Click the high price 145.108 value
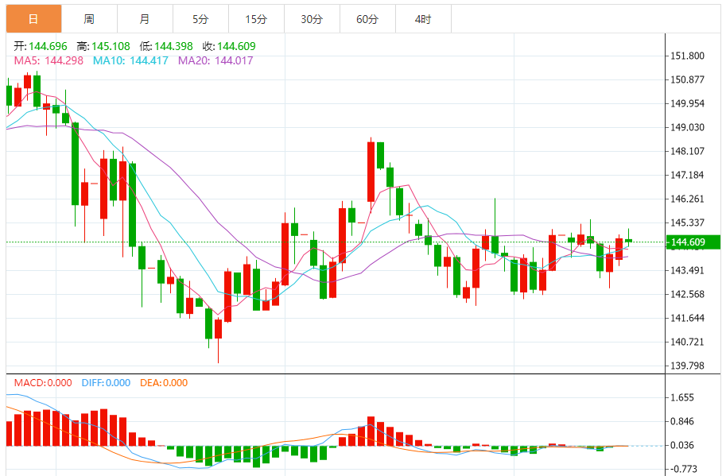Viewport: 726px width, 476px height. click(x=111, y=46)
